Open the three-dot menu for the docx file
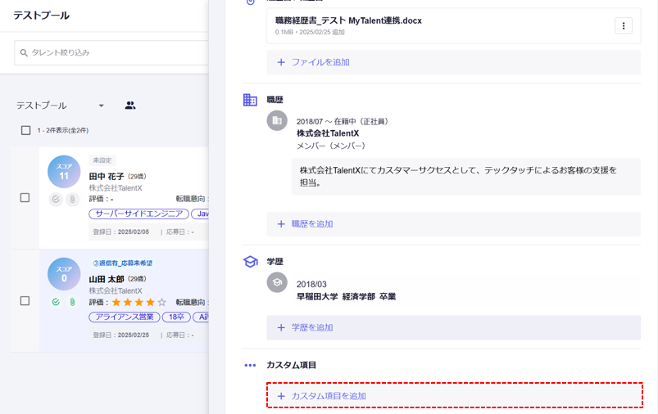Screen dimensions: 658x414 [x=623, y=26]
